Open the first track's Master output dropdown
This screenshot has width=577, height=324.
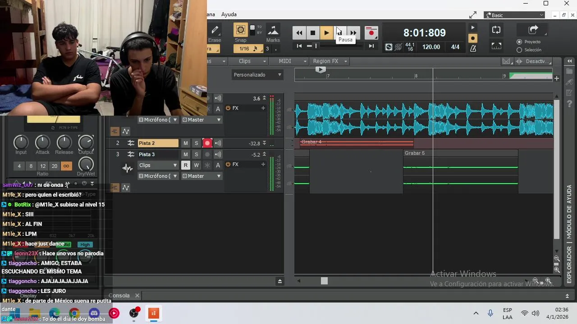pyautogui.click(x=201, y=120)
